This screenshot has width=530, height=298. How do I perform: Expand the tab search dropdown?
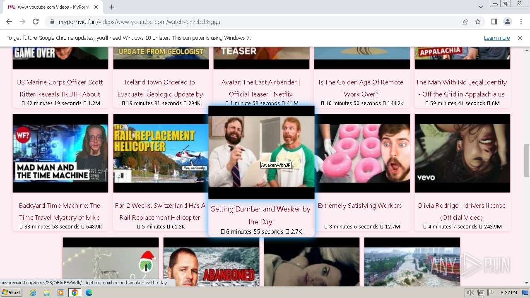[x=480, y=7]
